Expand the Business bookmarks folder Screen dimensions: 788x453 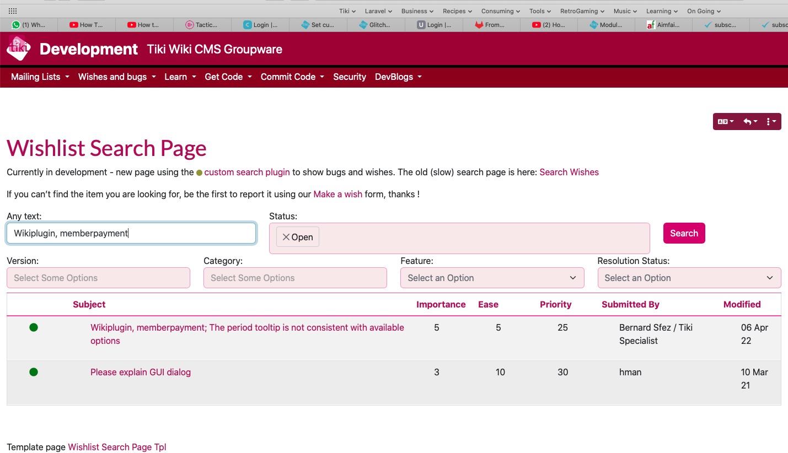[x=417, y=11]
